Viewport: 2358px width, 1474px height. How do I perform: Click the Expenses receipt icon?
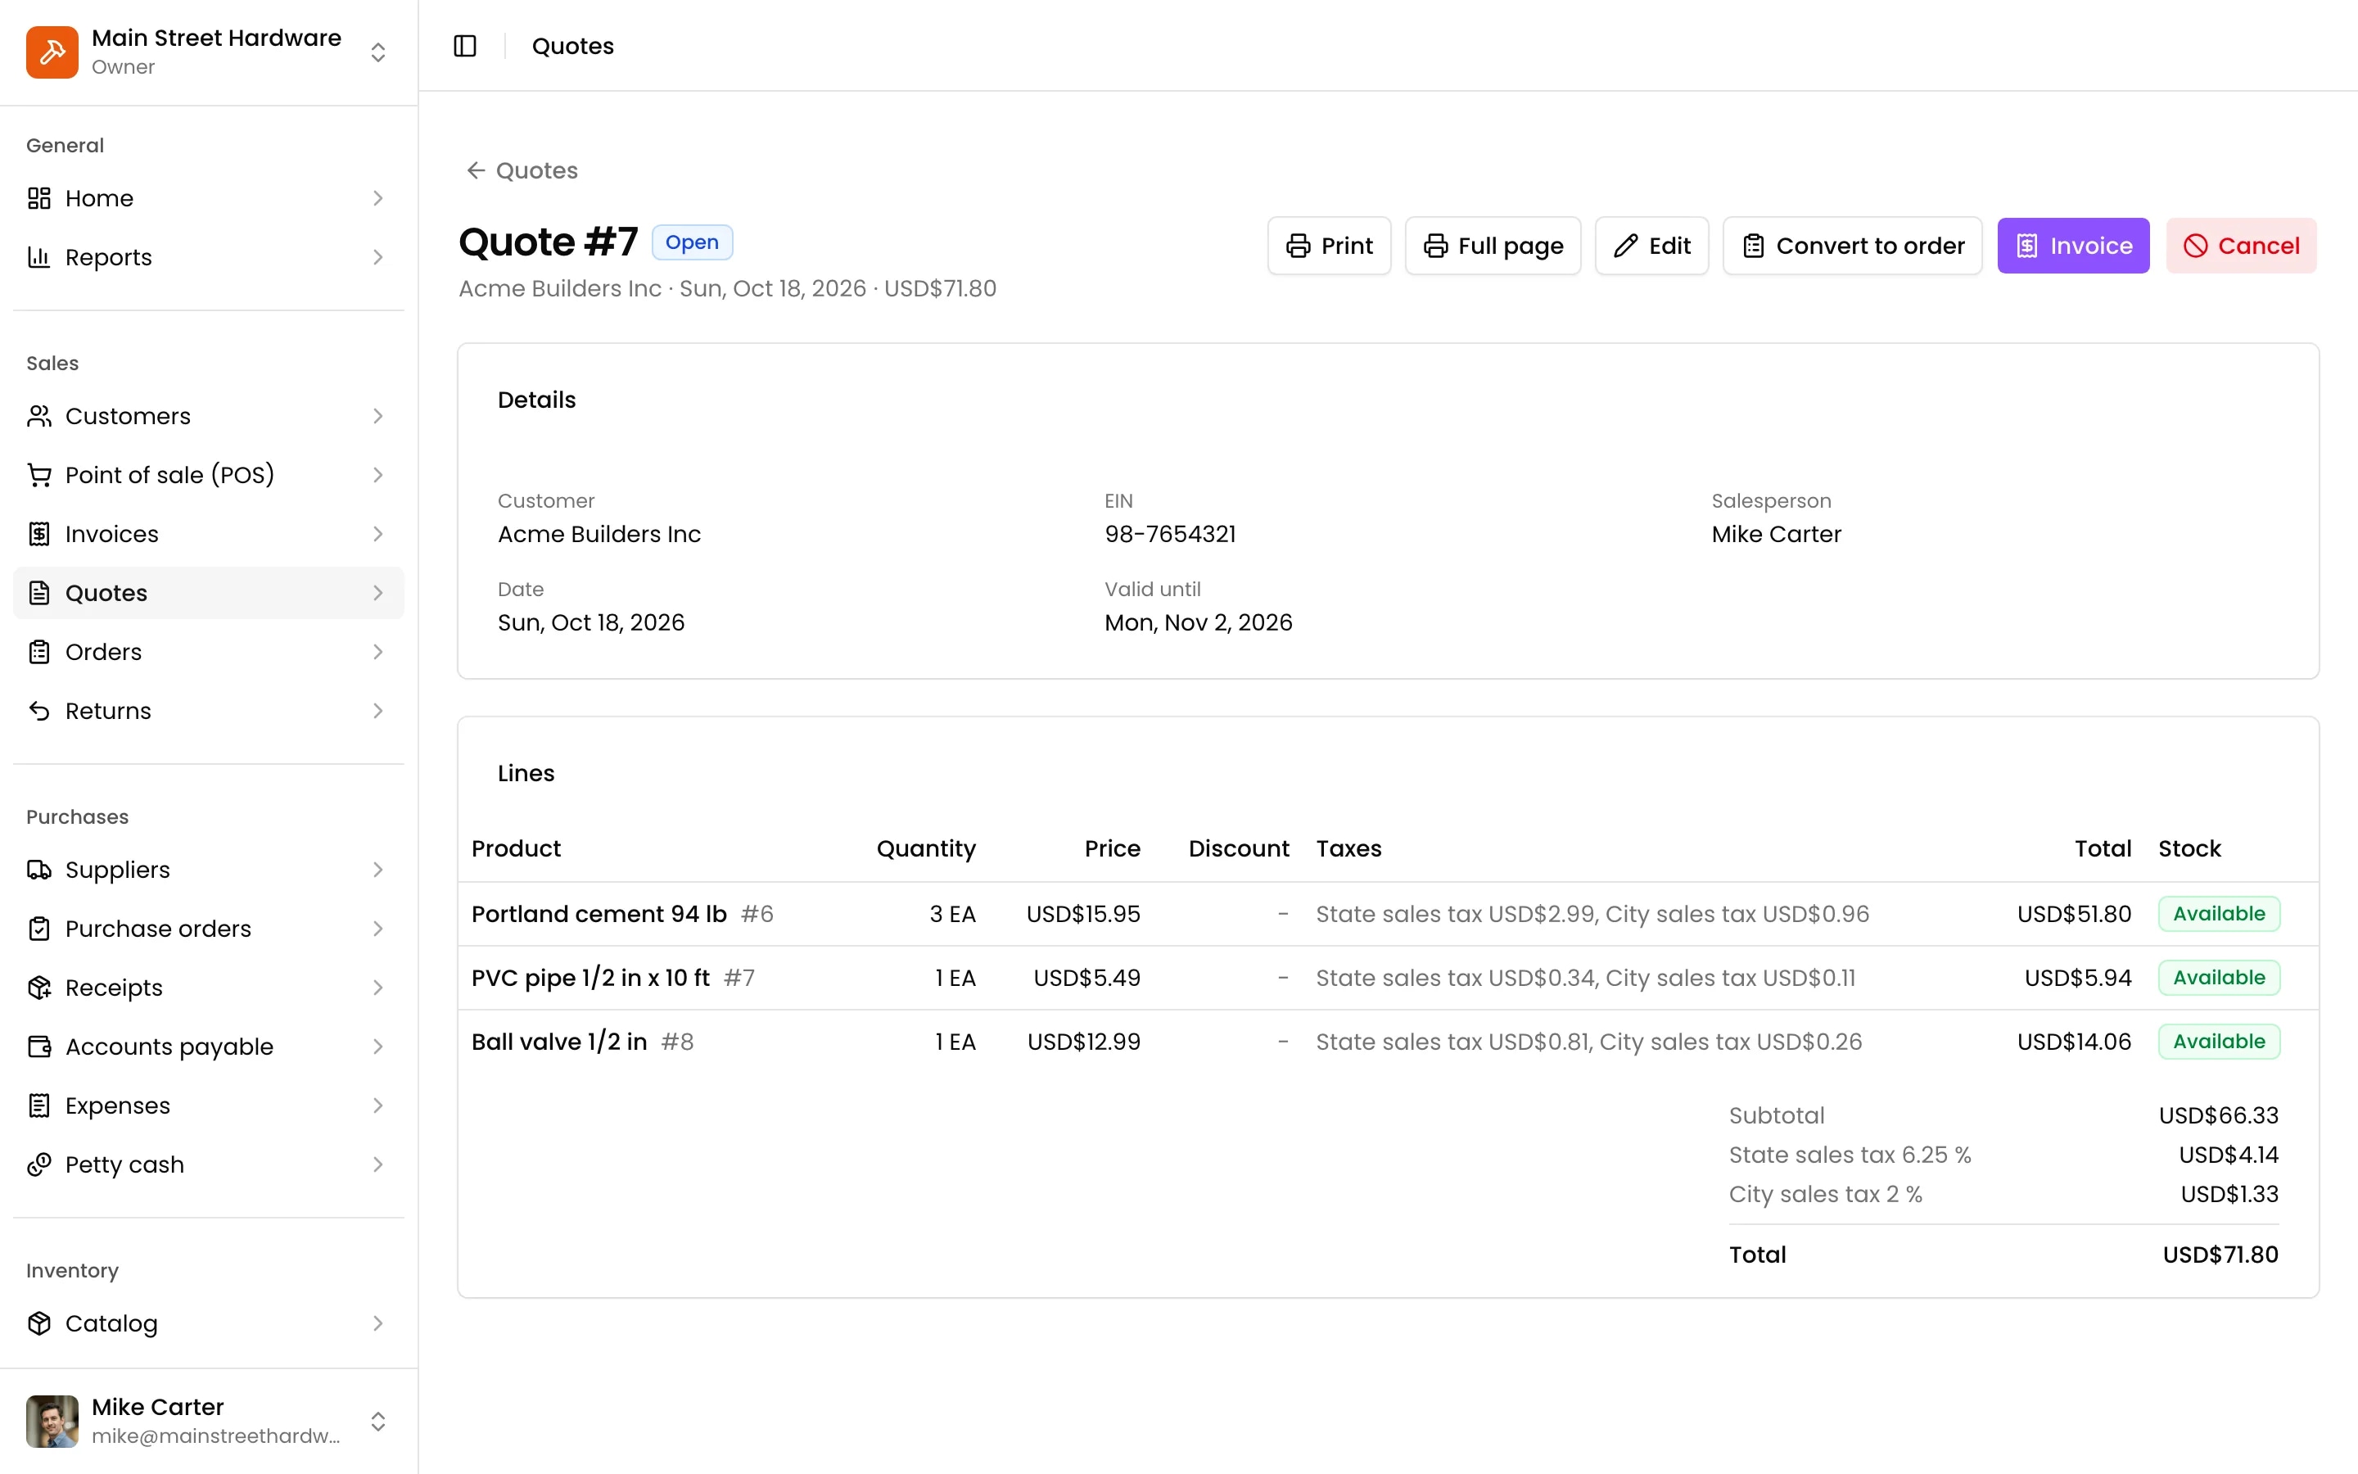[39, 1105]
